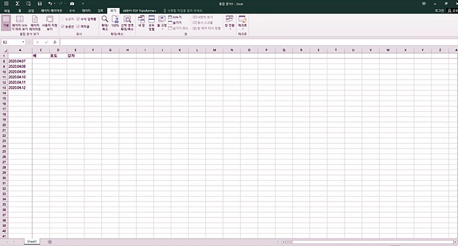Toggle the 눈금선 gridlines checkbox
Image resolution: width=458 pixels, height=246 pixels.
point(67,27)
